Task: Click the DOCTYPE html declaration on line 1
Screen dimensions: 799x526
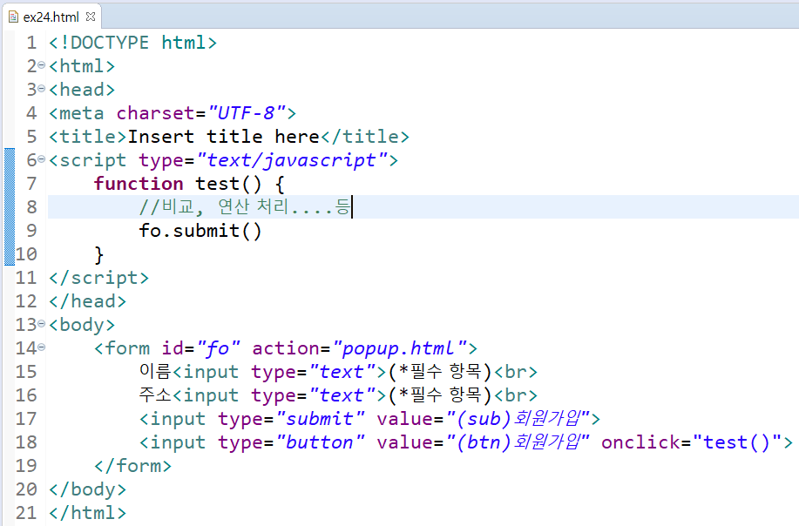Action: (132, 43)
